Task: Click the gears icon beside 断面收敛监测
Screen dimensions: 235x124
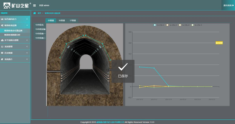Action: click(2, 25)
